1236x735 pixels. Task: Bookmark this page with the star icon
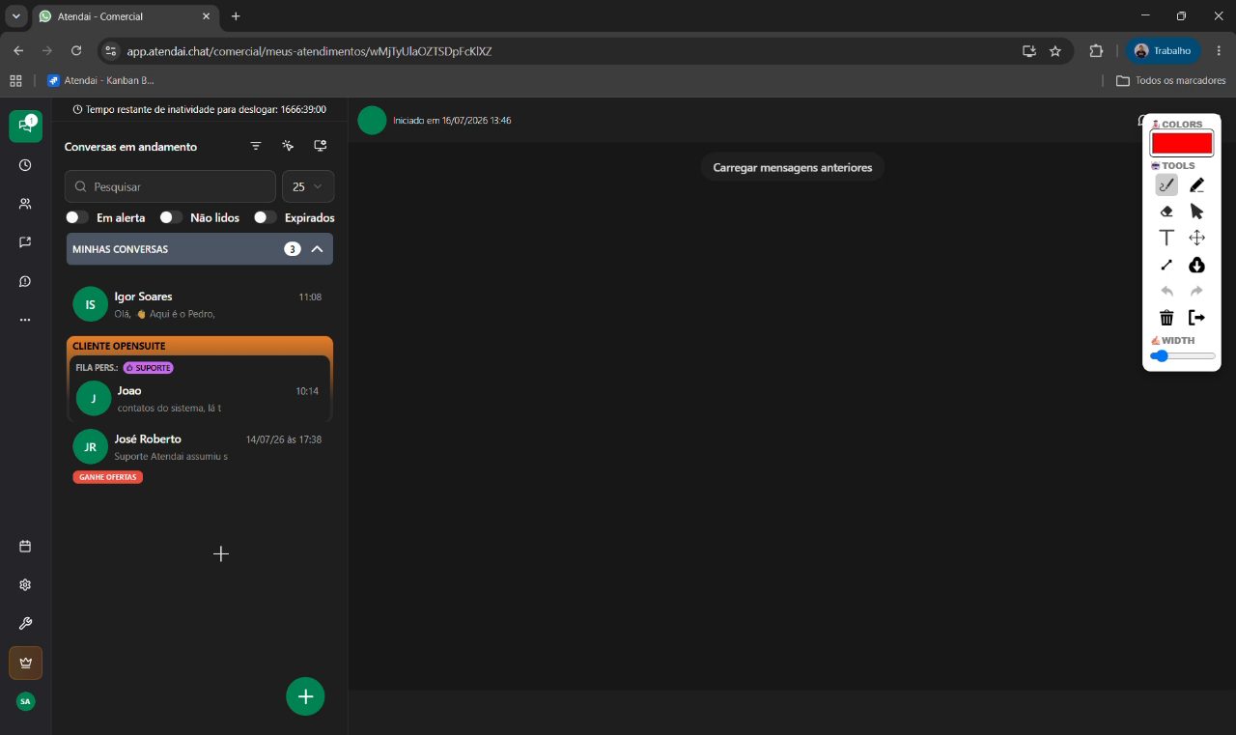click(x=1055, y=51)
